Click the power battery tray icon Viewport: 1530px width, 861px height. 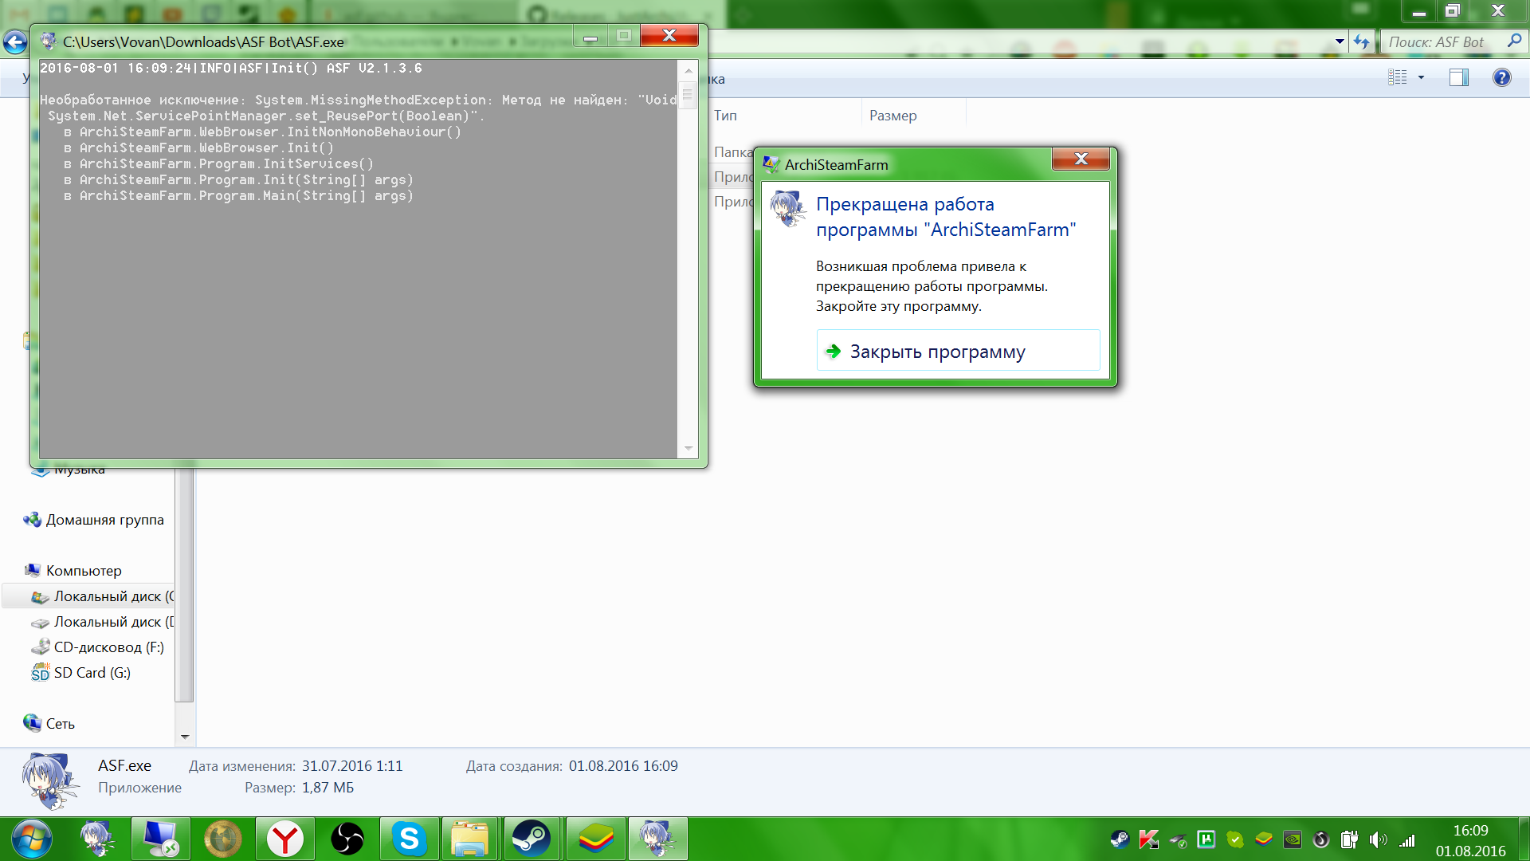(1349, 839)
